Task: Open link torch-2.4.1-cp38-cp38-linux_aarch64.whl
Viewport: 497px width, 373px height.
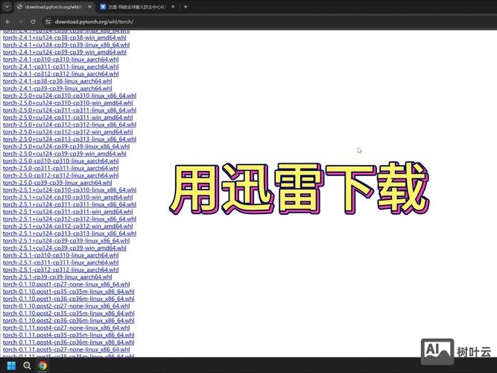Action: coord(57,81)
